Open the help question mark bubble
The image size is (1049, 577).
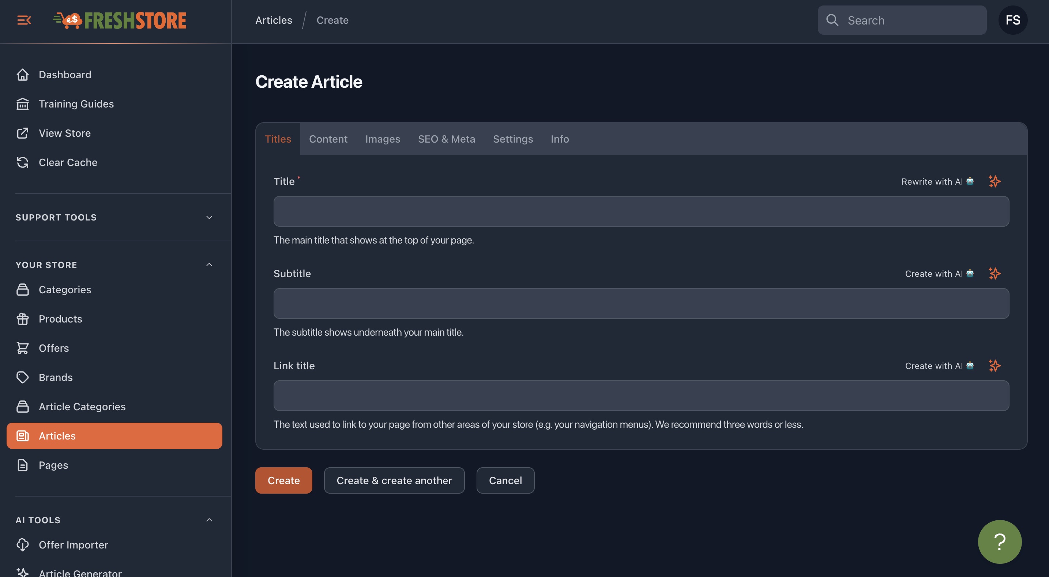point(1000,542)
